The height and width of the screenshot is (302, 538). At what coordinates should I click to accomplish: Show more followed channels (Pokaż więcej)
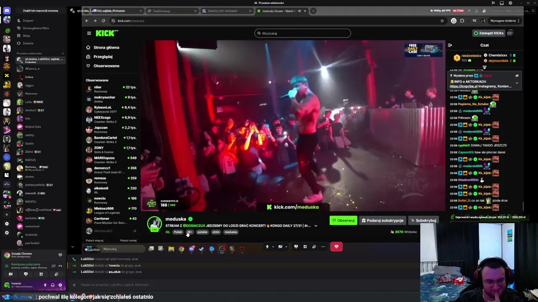pyautogui.click(x=95, y=241)
